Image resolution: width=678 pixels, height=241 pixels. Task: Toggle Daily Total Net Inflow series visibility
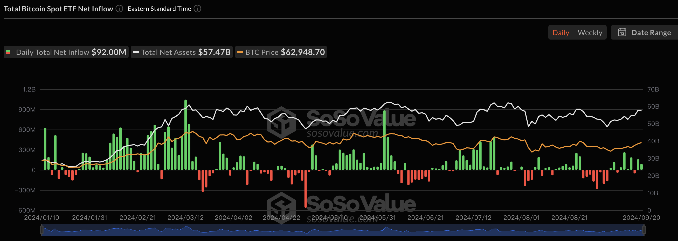pos(66,52)
